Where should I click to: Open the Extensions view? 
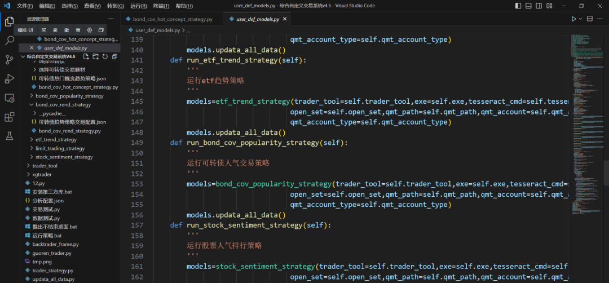(10, 117)
